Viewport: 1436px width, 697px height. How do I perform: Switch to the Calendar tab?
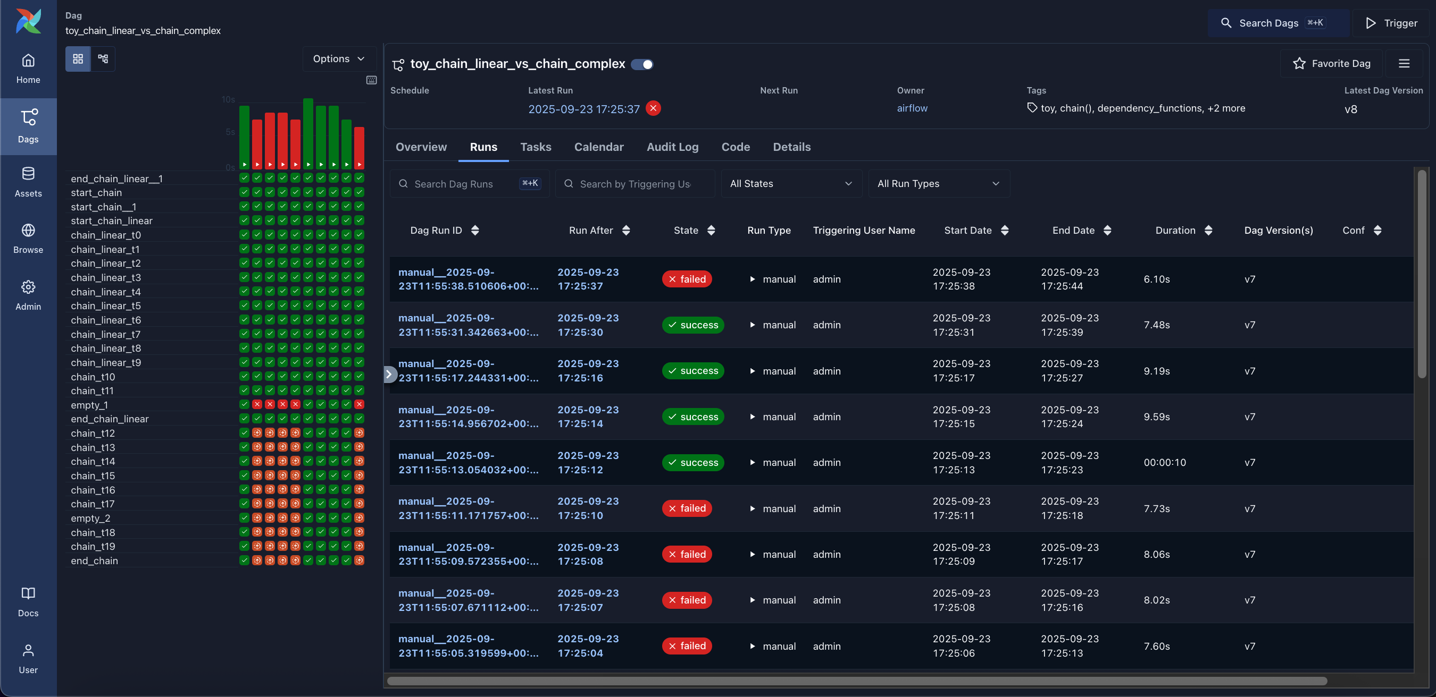point(599,147)
